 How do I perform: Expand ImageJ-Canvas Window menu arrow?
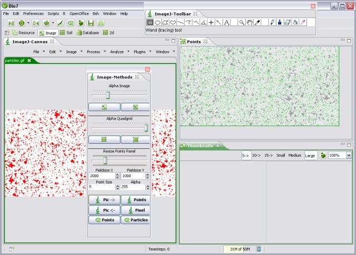(174, 52)
